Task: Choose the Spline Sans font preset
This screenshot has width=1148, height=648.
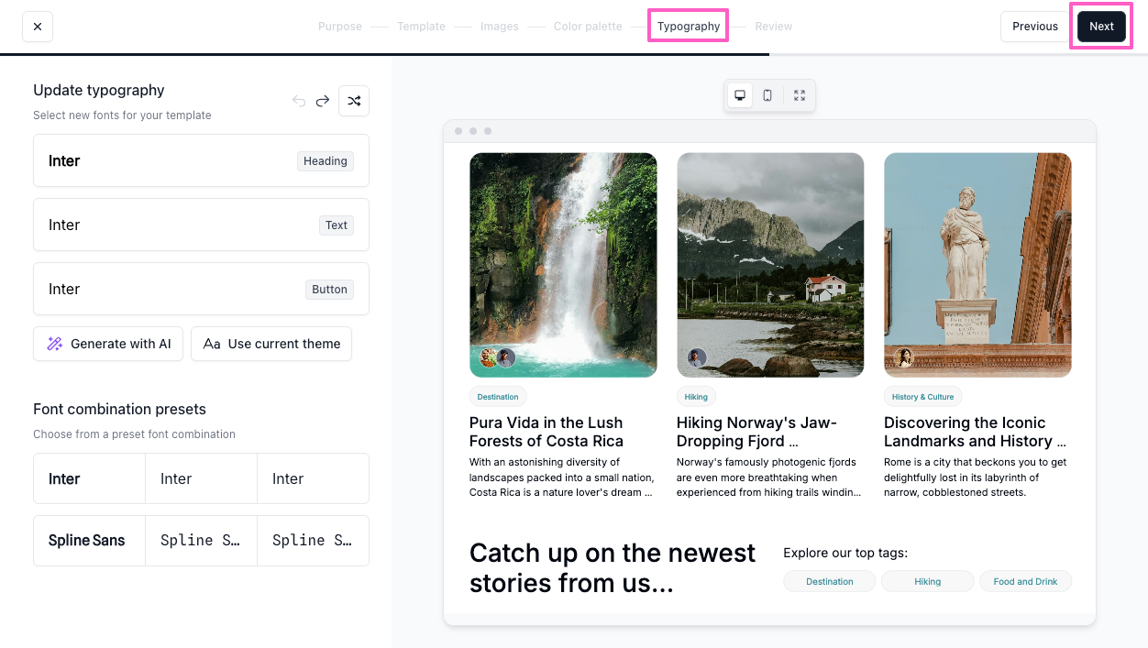Action: pos(201,541)
